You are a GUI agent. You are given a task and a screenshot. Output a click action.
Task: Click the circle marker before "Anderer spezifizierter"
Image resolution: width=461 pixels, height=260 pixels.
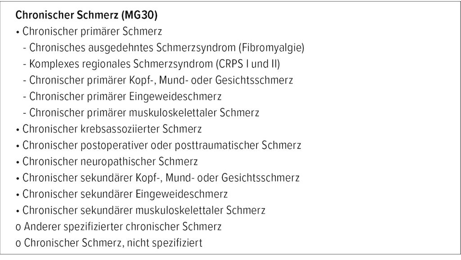[18, 227]
